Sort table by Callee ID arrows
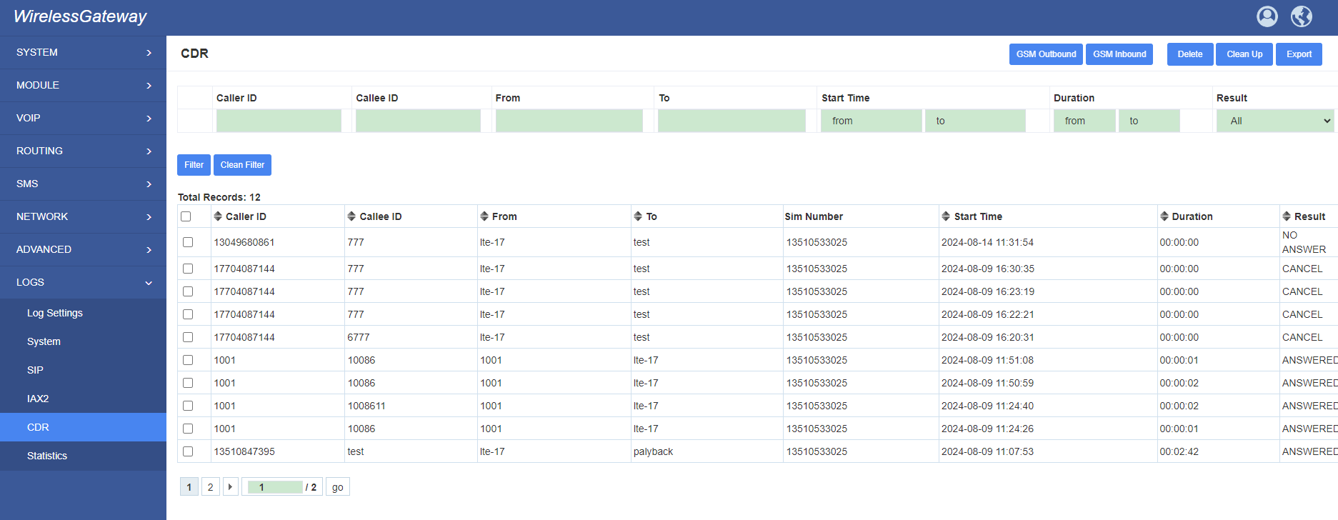Screen dimensions: 1338x520 tap(351, 216)
